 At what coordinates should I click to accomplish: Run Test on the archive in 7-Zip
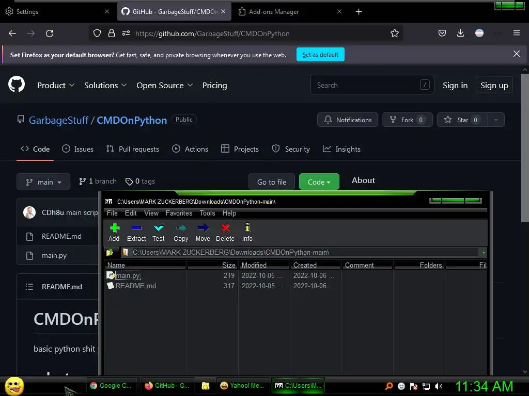[158, 232]
